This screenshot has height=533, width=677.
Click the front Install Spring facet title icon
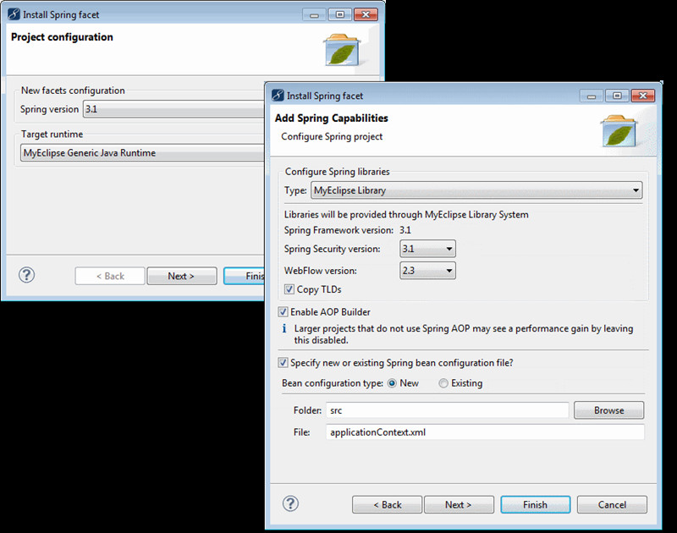(x=277, y=96)
